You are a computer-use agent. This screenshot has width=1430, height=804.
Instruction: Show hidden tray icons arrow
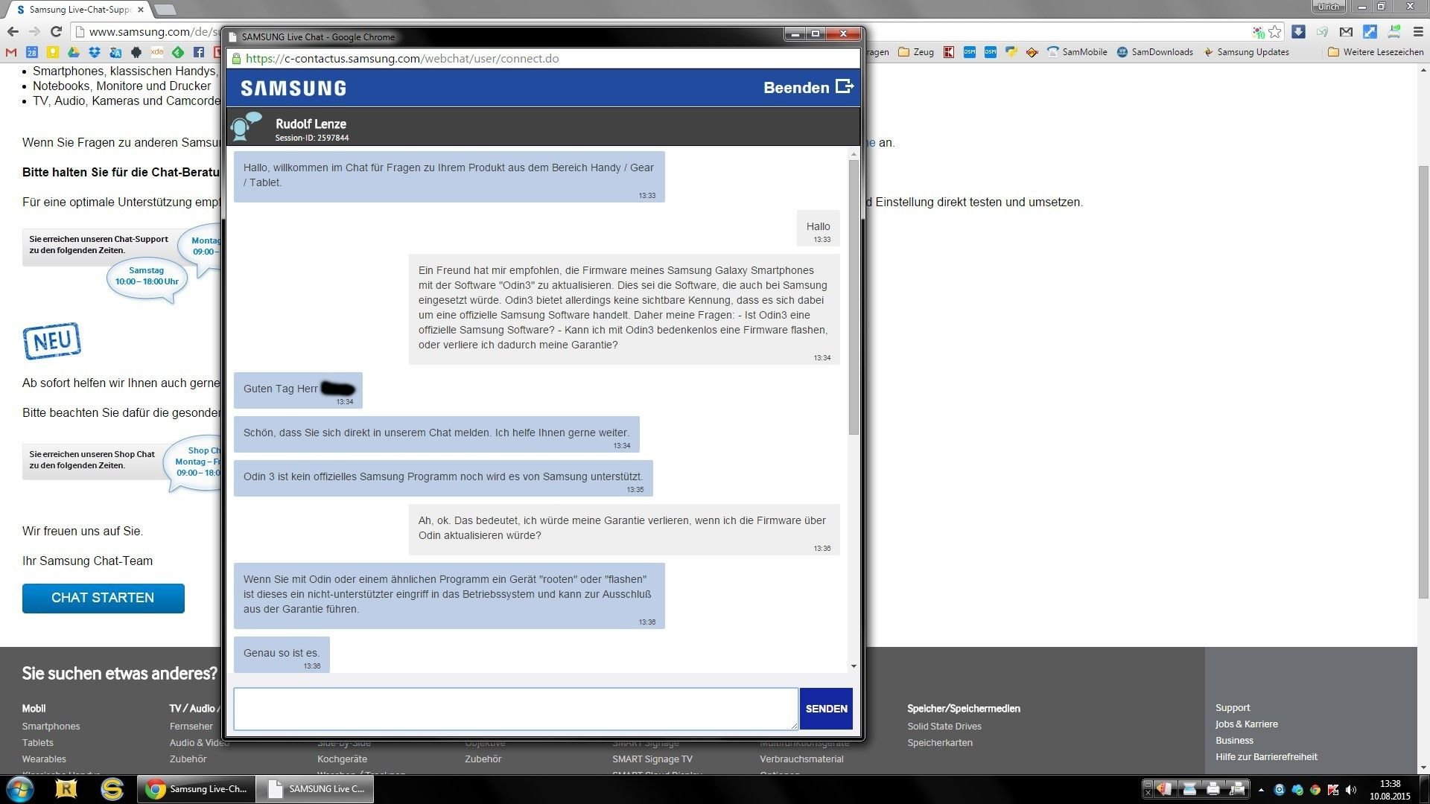[1261, 790]
